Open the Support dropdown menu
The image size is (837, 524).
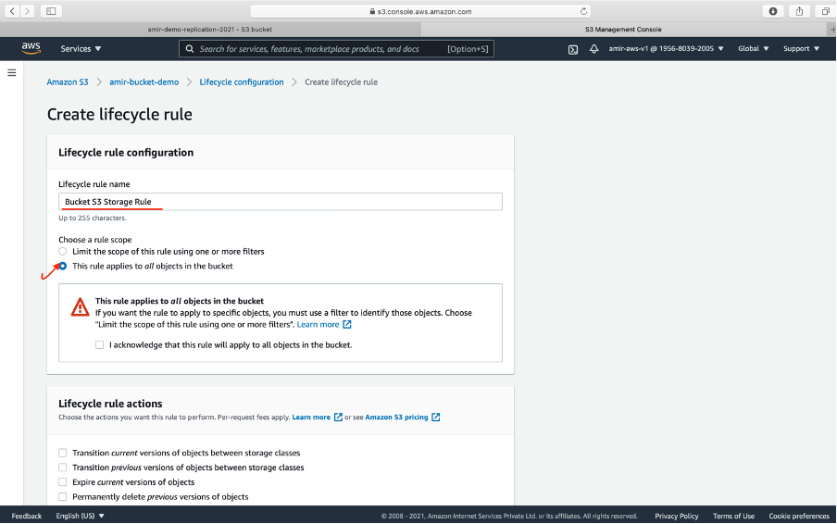pyautogui.click(x=801, y=48)
